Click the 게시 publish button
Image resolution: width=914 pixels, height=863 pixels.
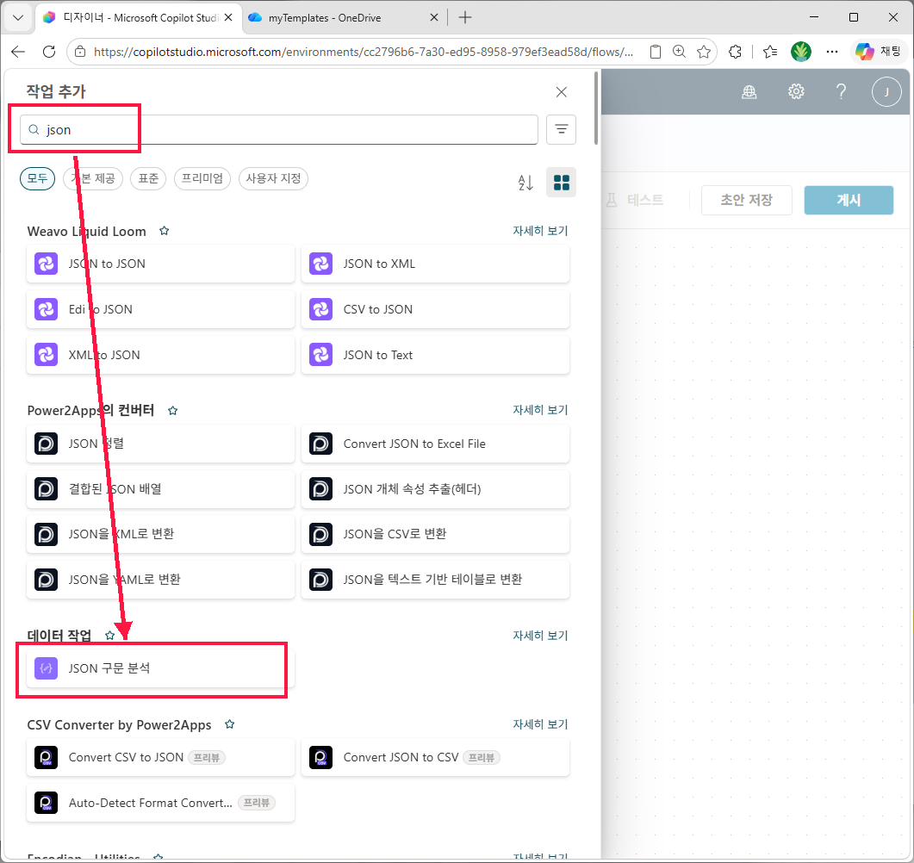(x=849, y=200)
